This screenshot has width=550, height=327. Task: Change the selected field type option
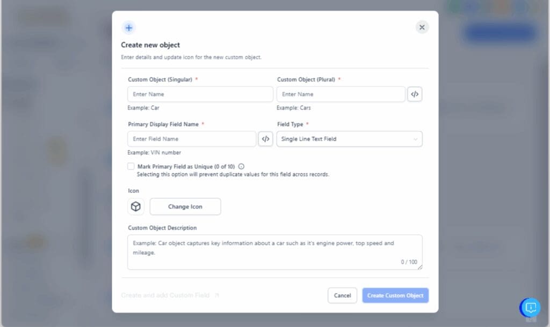(349, 139)
